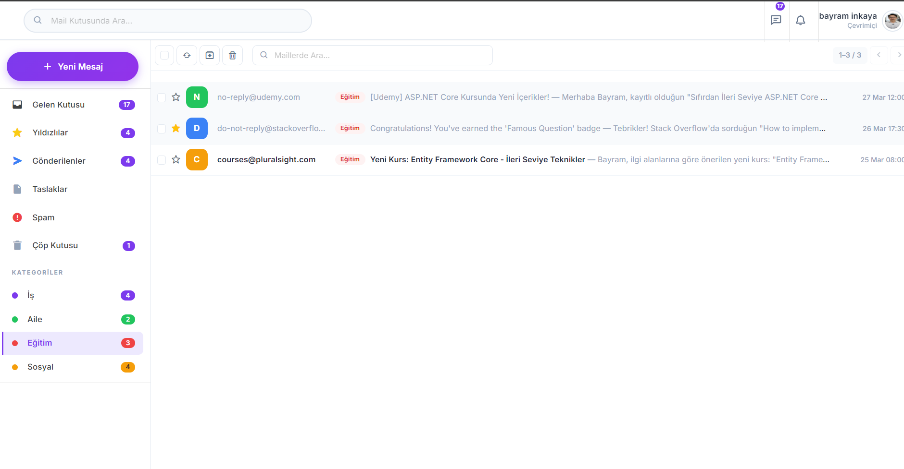The width and height of the screenshot is (904, 469).
Task: Open the notifications bell
Action: (x=800, y=20)
